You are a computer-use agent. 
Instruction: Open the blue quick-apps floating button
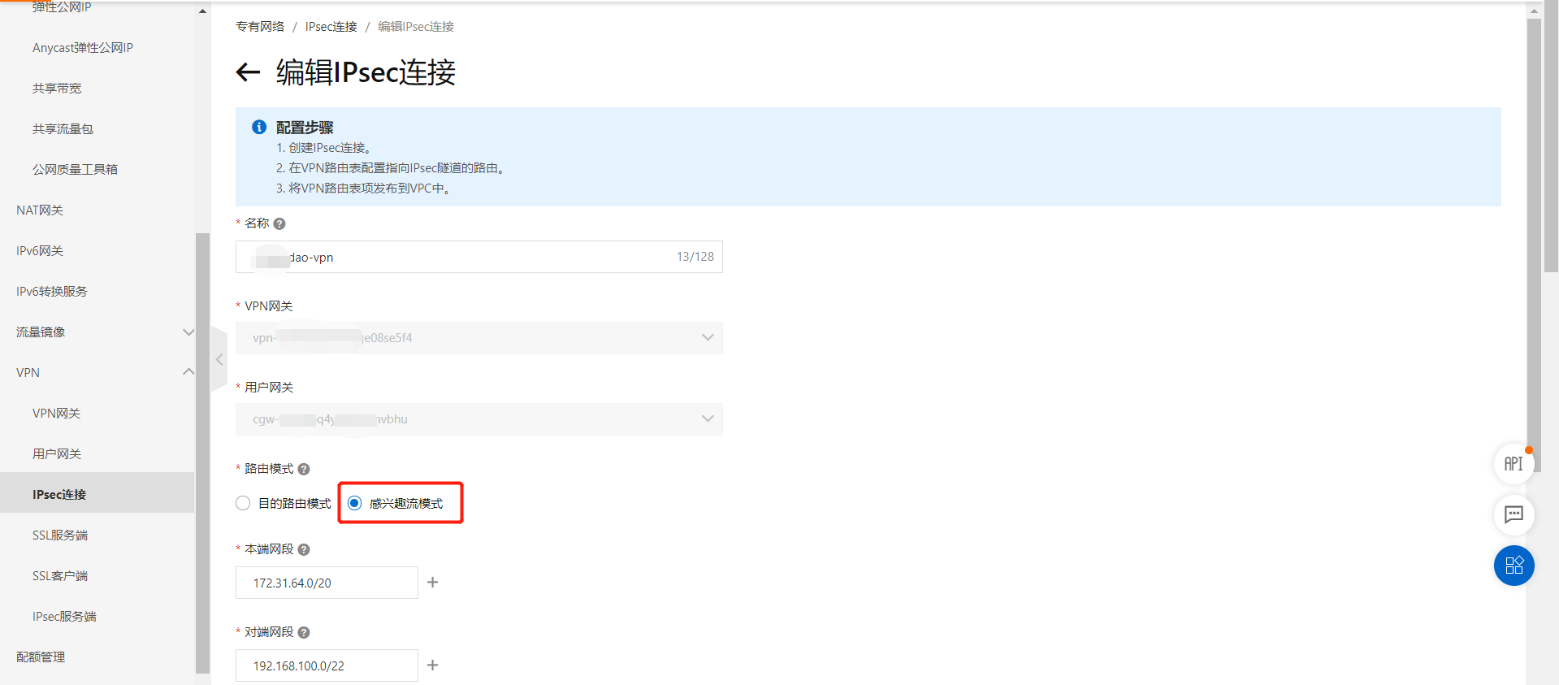pos(1514,565)
